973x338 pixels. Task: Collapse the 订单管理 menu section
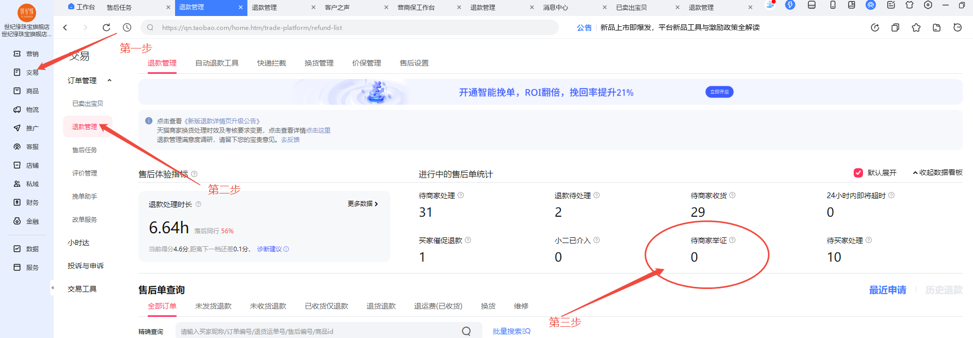click(x=109, y=81)
